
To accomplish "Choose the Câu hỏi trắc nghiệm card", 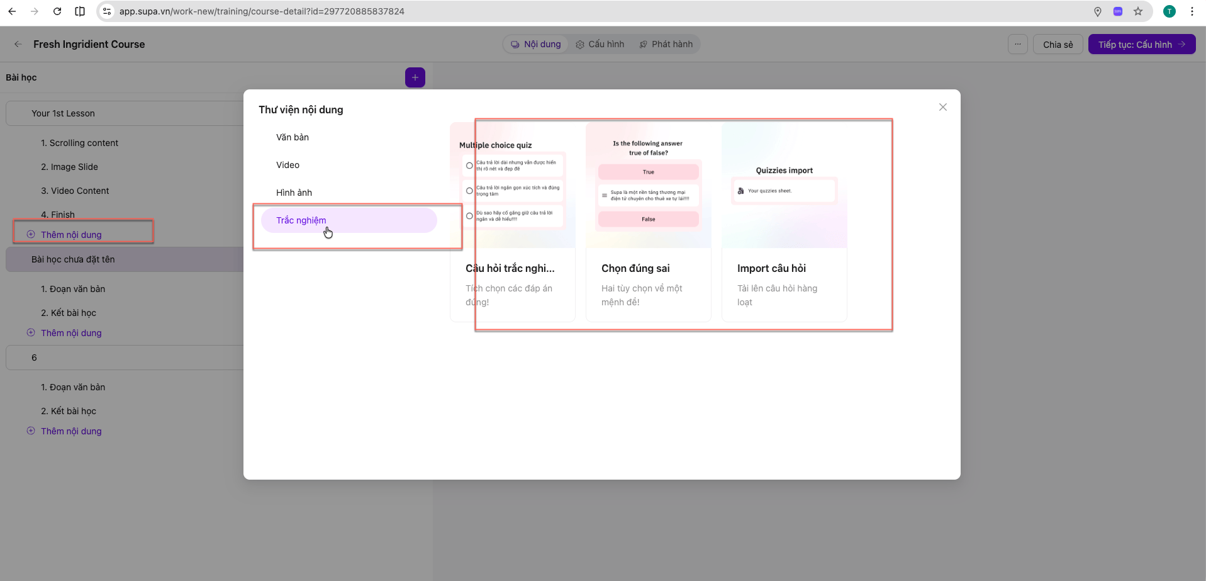I will (x=513, y=222).
